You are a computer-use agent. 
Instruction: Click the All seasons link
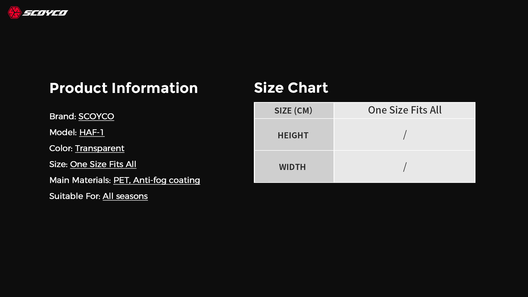tap(125, 196)
